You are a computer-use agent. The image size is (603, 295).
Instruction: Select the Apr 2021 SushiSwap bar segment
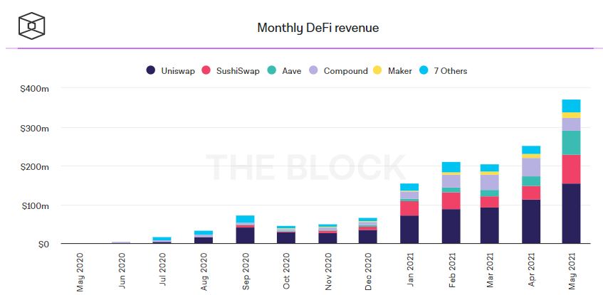[531, 193]
